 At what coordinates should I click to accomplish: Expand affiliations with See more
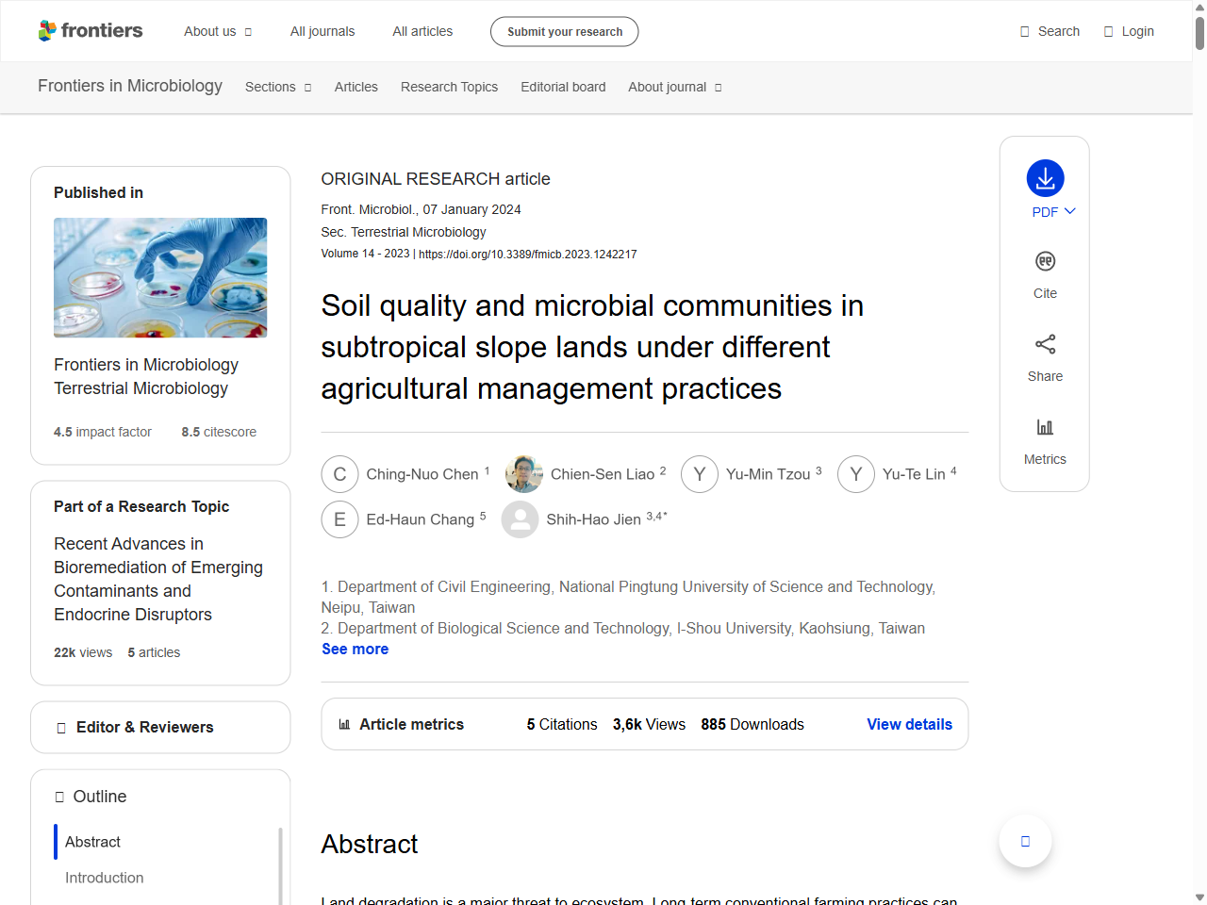click(x=355, y=649)
